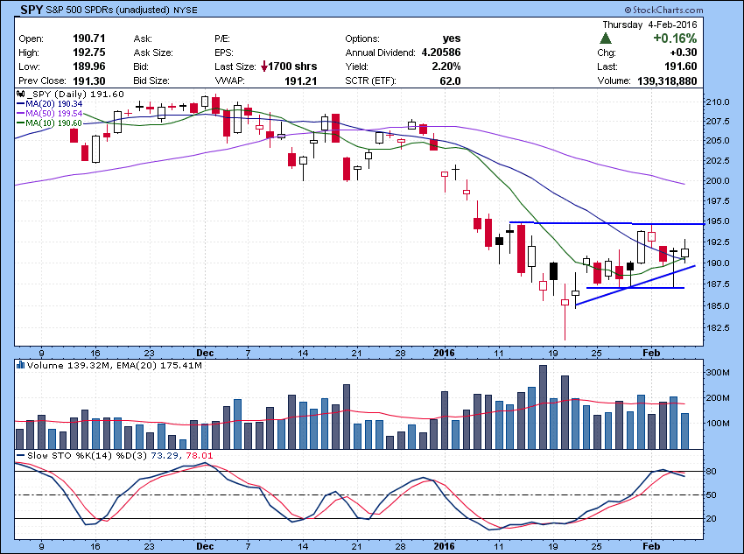Click the 187.5 price axis label
744x554 pixels.
point(718,284)
